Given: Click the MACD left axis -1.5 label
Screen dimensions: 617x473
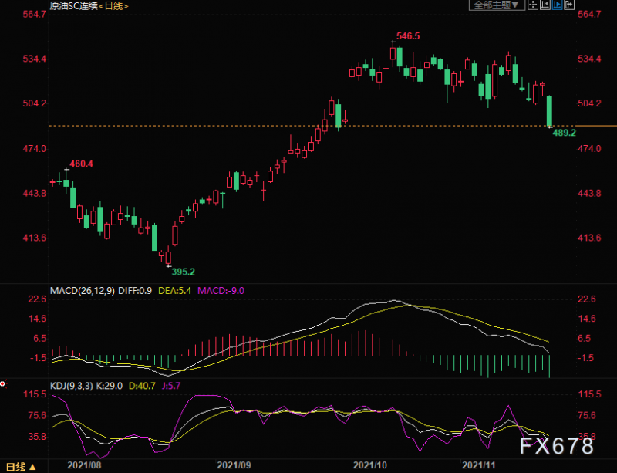Looking at the screenshot, I should [37, 358].
